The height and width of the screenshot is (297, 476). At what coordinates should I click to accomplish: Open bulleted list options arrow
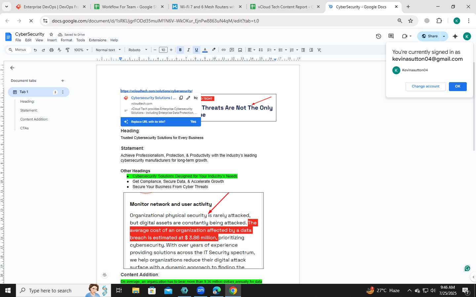pyautogui.click(x=286, y=50)
